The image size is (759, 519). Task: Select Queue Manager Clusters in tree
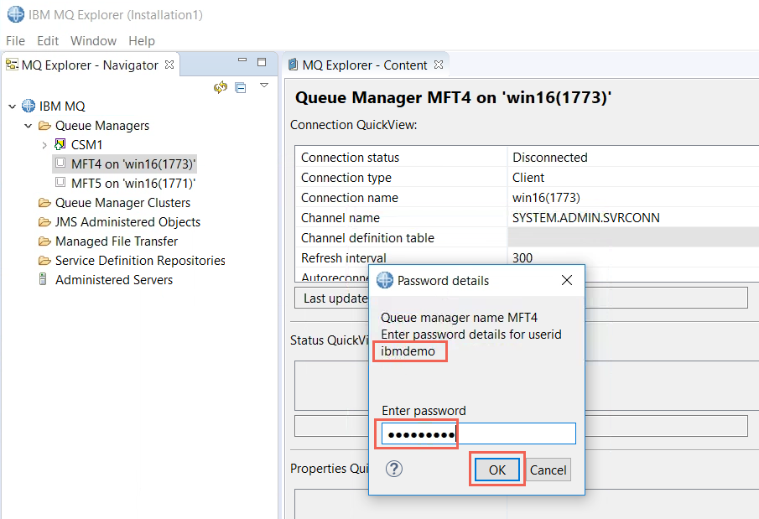pyautogui.click(x=123, y=203)
